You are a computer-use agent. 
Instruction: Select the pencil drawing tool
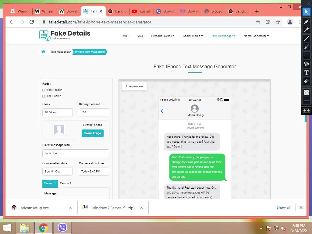(307, 21)
